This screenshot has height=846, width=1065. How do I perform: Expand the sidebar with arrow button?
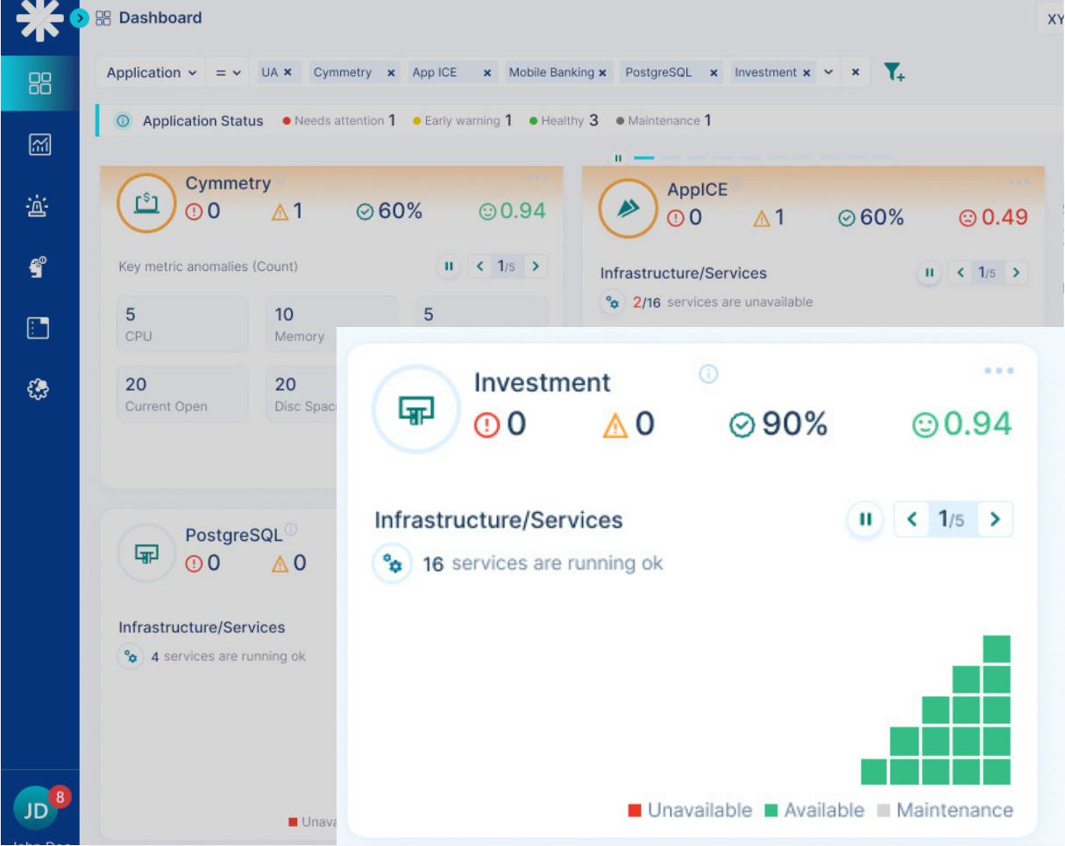[80, 18]
